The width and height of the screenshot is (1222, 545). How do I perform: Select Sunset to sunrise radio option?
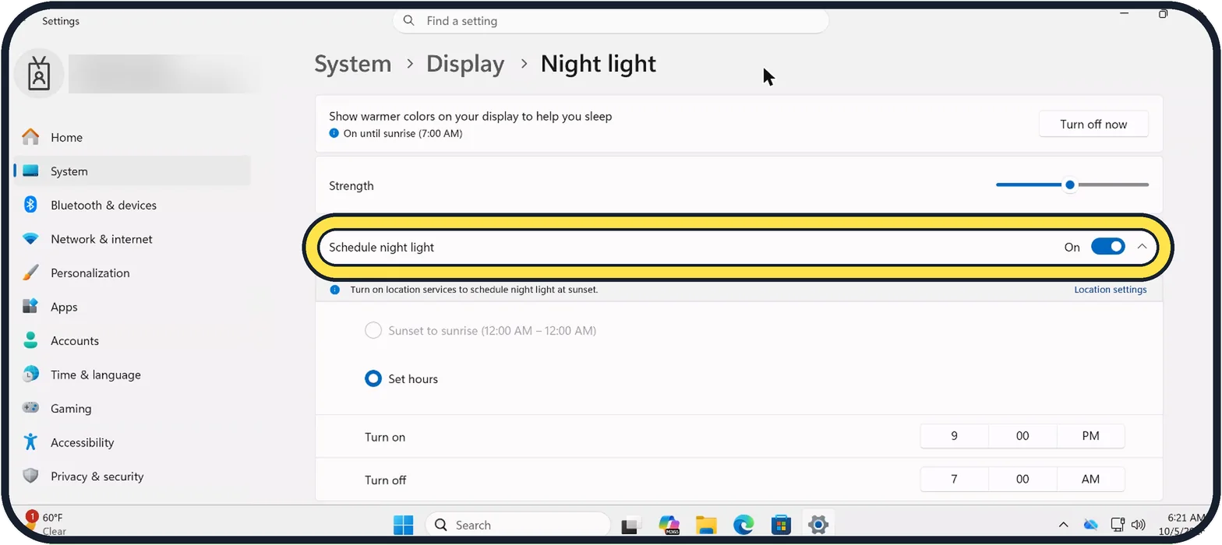point(373,330)
